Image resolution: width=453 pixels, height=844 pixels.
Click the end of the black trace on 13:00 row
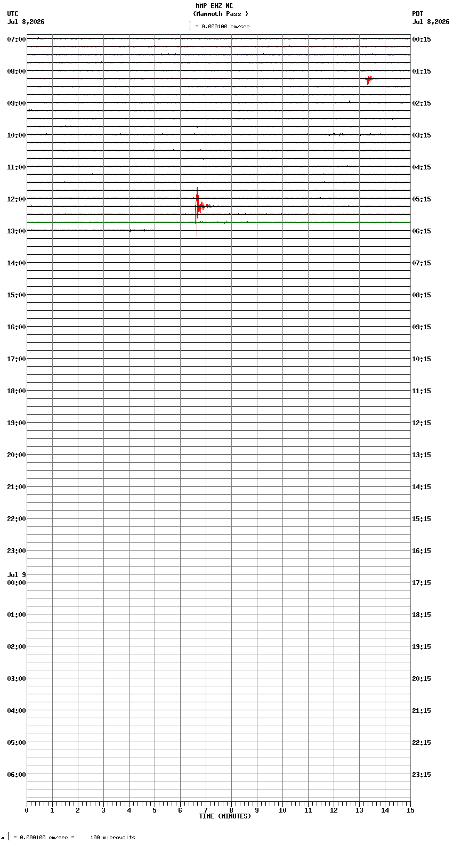coord(154,230)
